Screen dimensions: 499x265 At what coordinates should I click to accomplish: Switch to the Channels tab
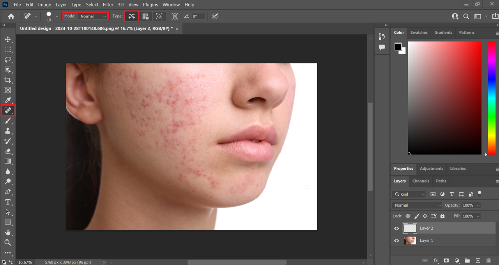(421, 181)
